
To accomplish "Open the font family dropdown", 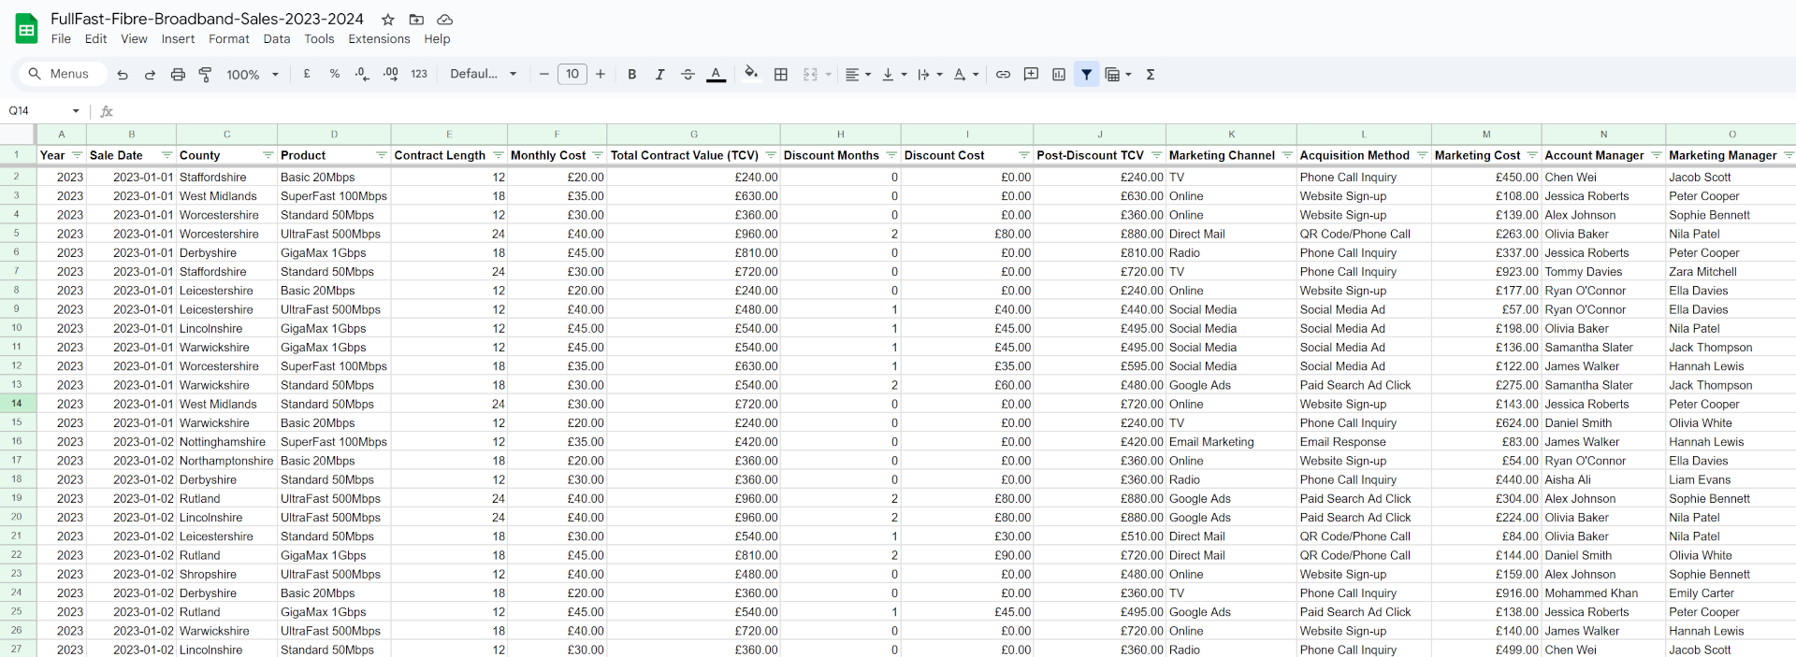I will (x=483, y=74).
